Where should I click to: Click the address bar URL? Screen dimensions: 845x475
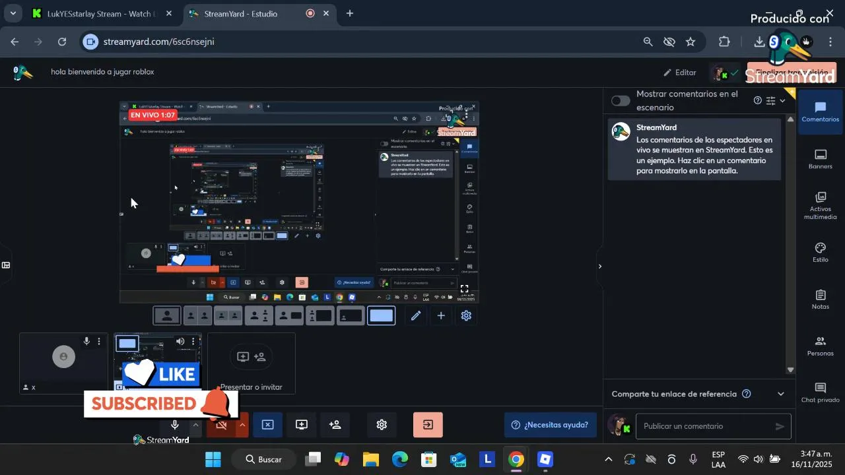click(158, 42)
